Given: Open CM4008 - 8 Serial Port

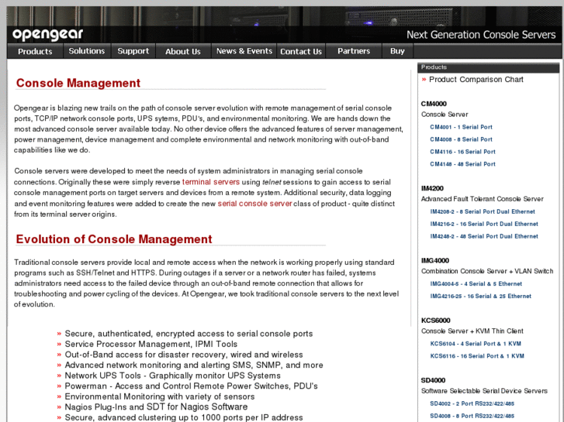Looking at the screenshot, I should pyautogui.click(x=461, y=139).
